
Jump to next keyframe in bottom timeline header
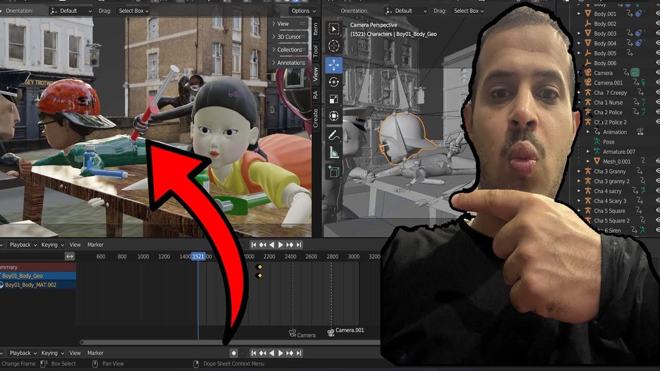pyautogui.click(x=289, y=353)
